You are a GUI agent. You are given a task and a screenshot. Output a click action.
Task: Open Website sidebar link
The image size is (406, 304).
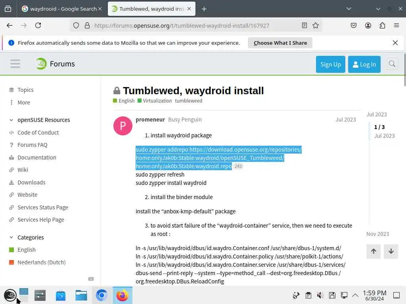click(x=27, y=195)
